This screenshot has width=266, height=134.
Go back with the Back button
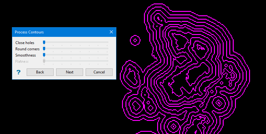tap(40, 72)
